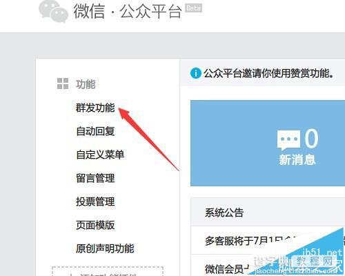The width and height of the screenshot is (345, 276).
Task: Click the new message bubble icon
Action: point(289,139)
